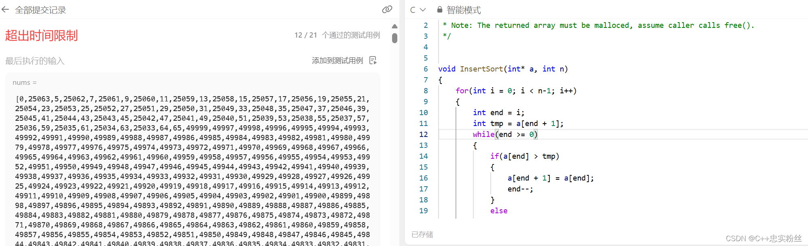Click 添加到测试用例 button
The image size is (808, 246).
(337, 61)
